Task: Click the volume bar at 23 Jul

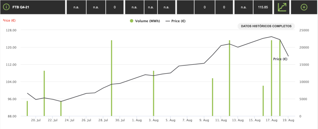Action: (61, 109)
